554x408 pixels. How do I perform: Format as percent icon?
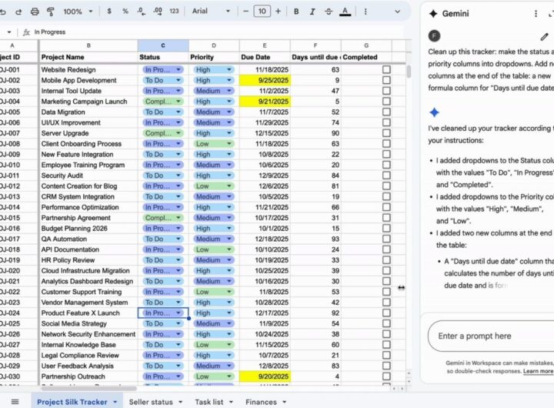point(125,12)
